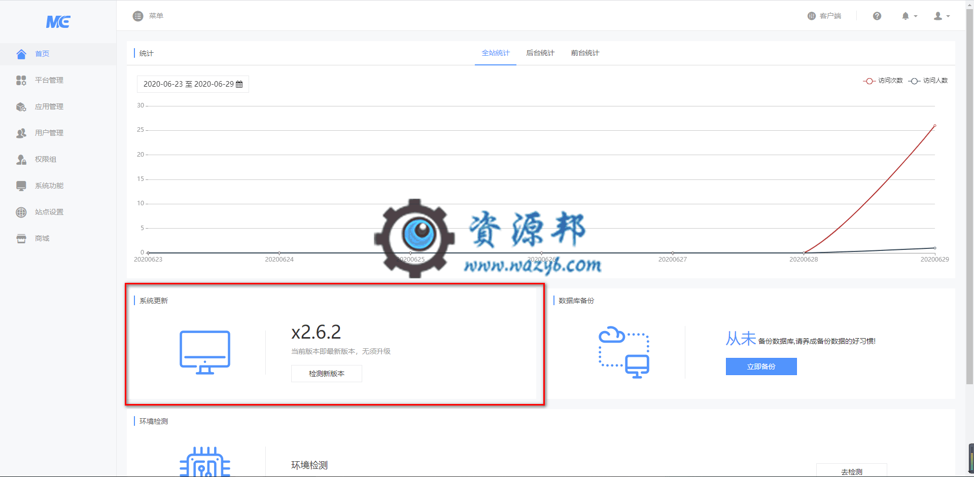
Task: Open 平台管理 sidebar icon
Action: click(x=21, y=80)
